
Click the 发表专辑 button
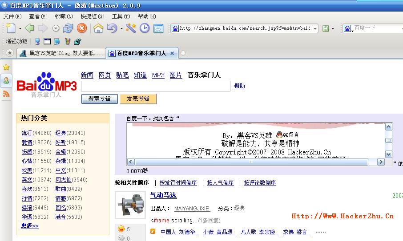point(138,99)
